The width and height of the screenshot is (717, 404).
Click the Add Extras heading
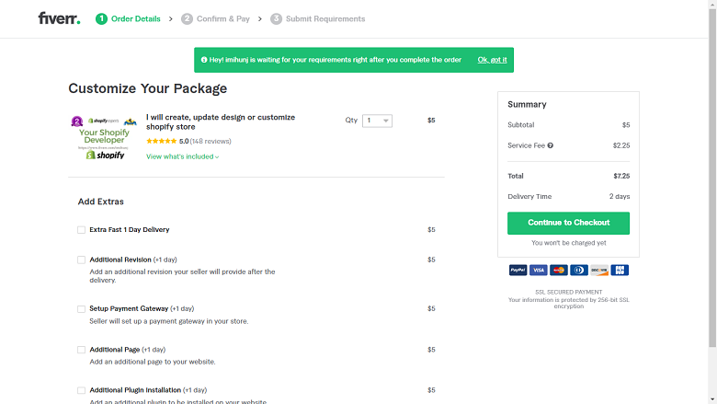pyautogui.click(x=100, y=202)
